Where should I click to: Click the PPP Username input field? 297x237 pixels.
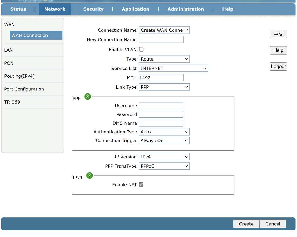pos(161,106)
